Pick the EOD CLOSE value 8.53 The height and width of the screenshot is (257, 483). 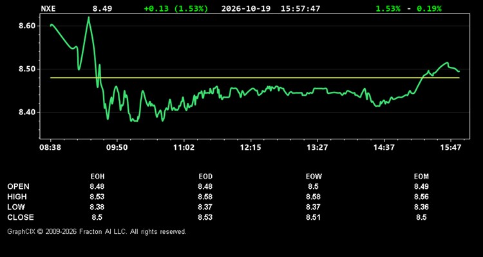[x=205, y=217]
